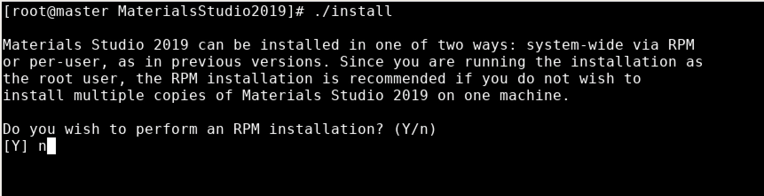Click the (Y/n) options text
The width and height of the screenshot is (764, 196).
(x=415, y=129)
